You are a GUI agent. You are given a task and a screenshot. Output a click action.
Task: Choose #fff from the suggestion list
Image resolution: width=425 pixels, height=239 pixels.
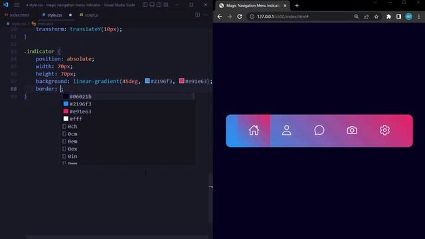pos(127,119)
